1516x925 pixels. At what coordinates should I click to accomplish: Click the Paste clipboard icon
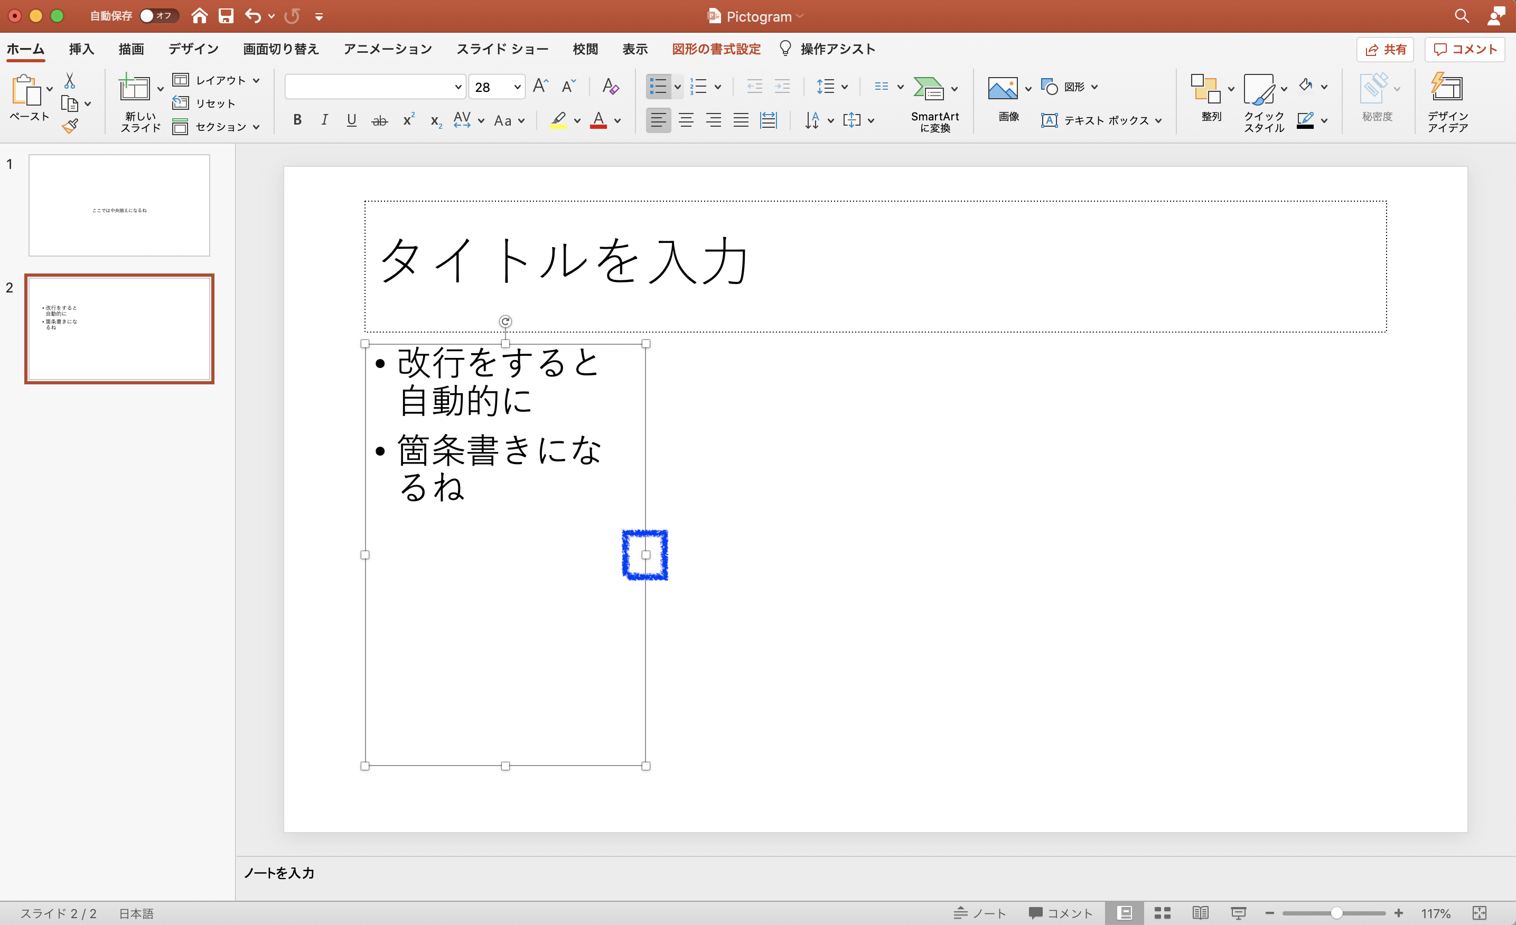pos(26,90)
